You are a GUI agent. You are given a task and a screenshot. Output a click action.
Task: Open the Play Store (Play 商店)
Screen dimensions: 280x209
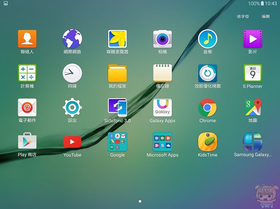27,141
